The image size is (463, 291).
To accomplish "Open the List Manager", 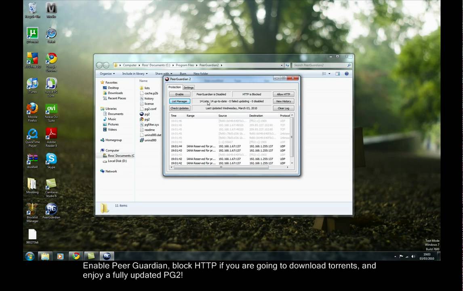I will [179, 101].
